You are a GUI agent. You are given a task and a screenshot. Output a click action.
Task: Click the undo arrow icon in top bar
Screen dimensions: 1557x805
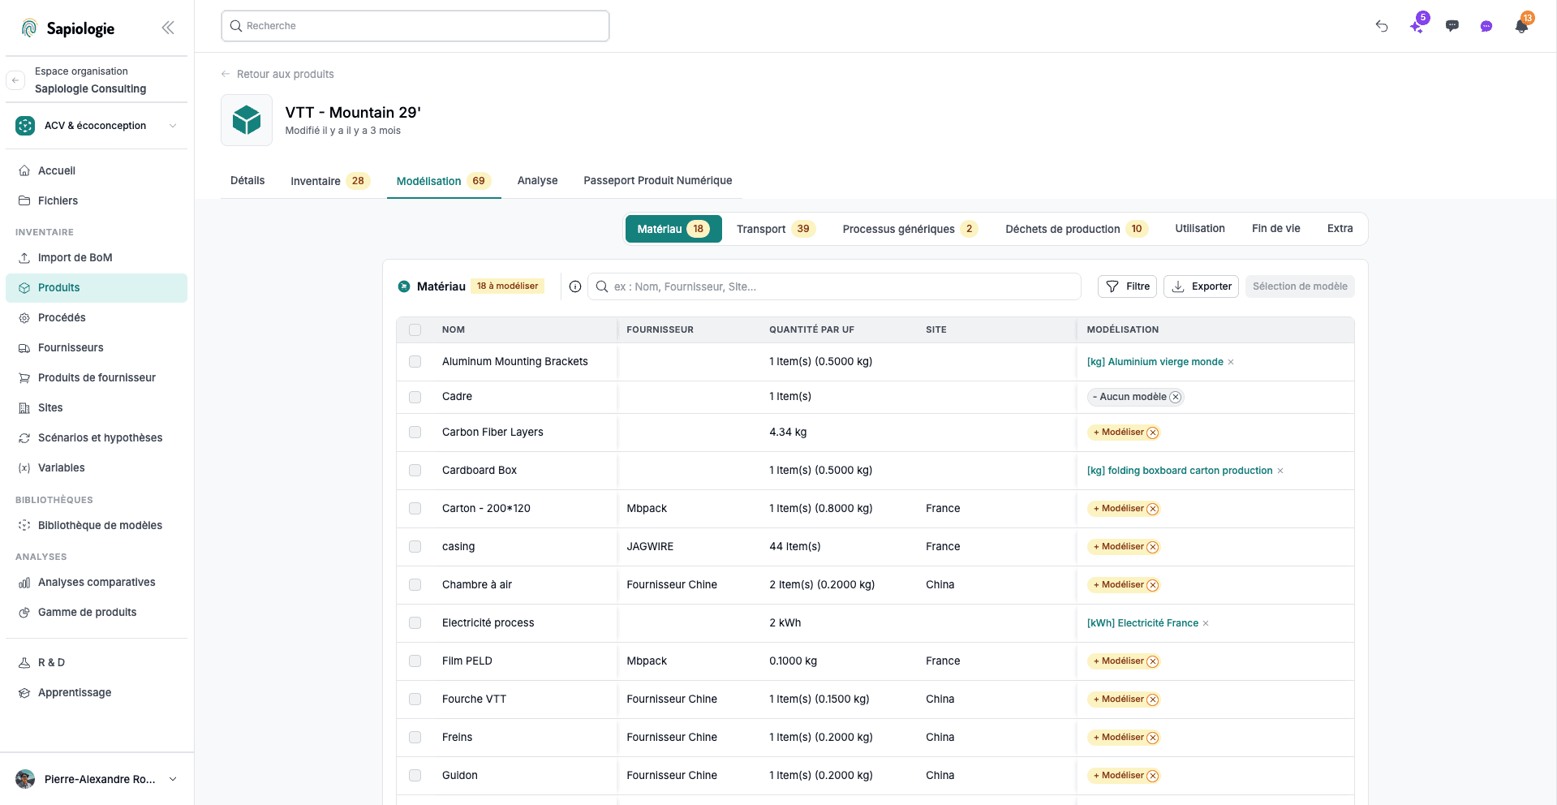(1382, 26)
